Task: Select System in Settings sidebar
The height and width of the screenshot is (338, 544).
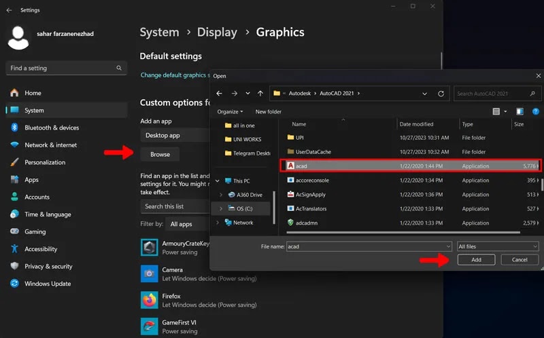Action: (x=66, y=110)
